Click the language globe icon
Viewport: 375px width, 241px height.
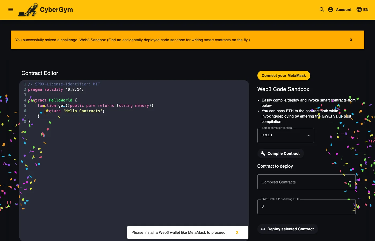[359, 9]
